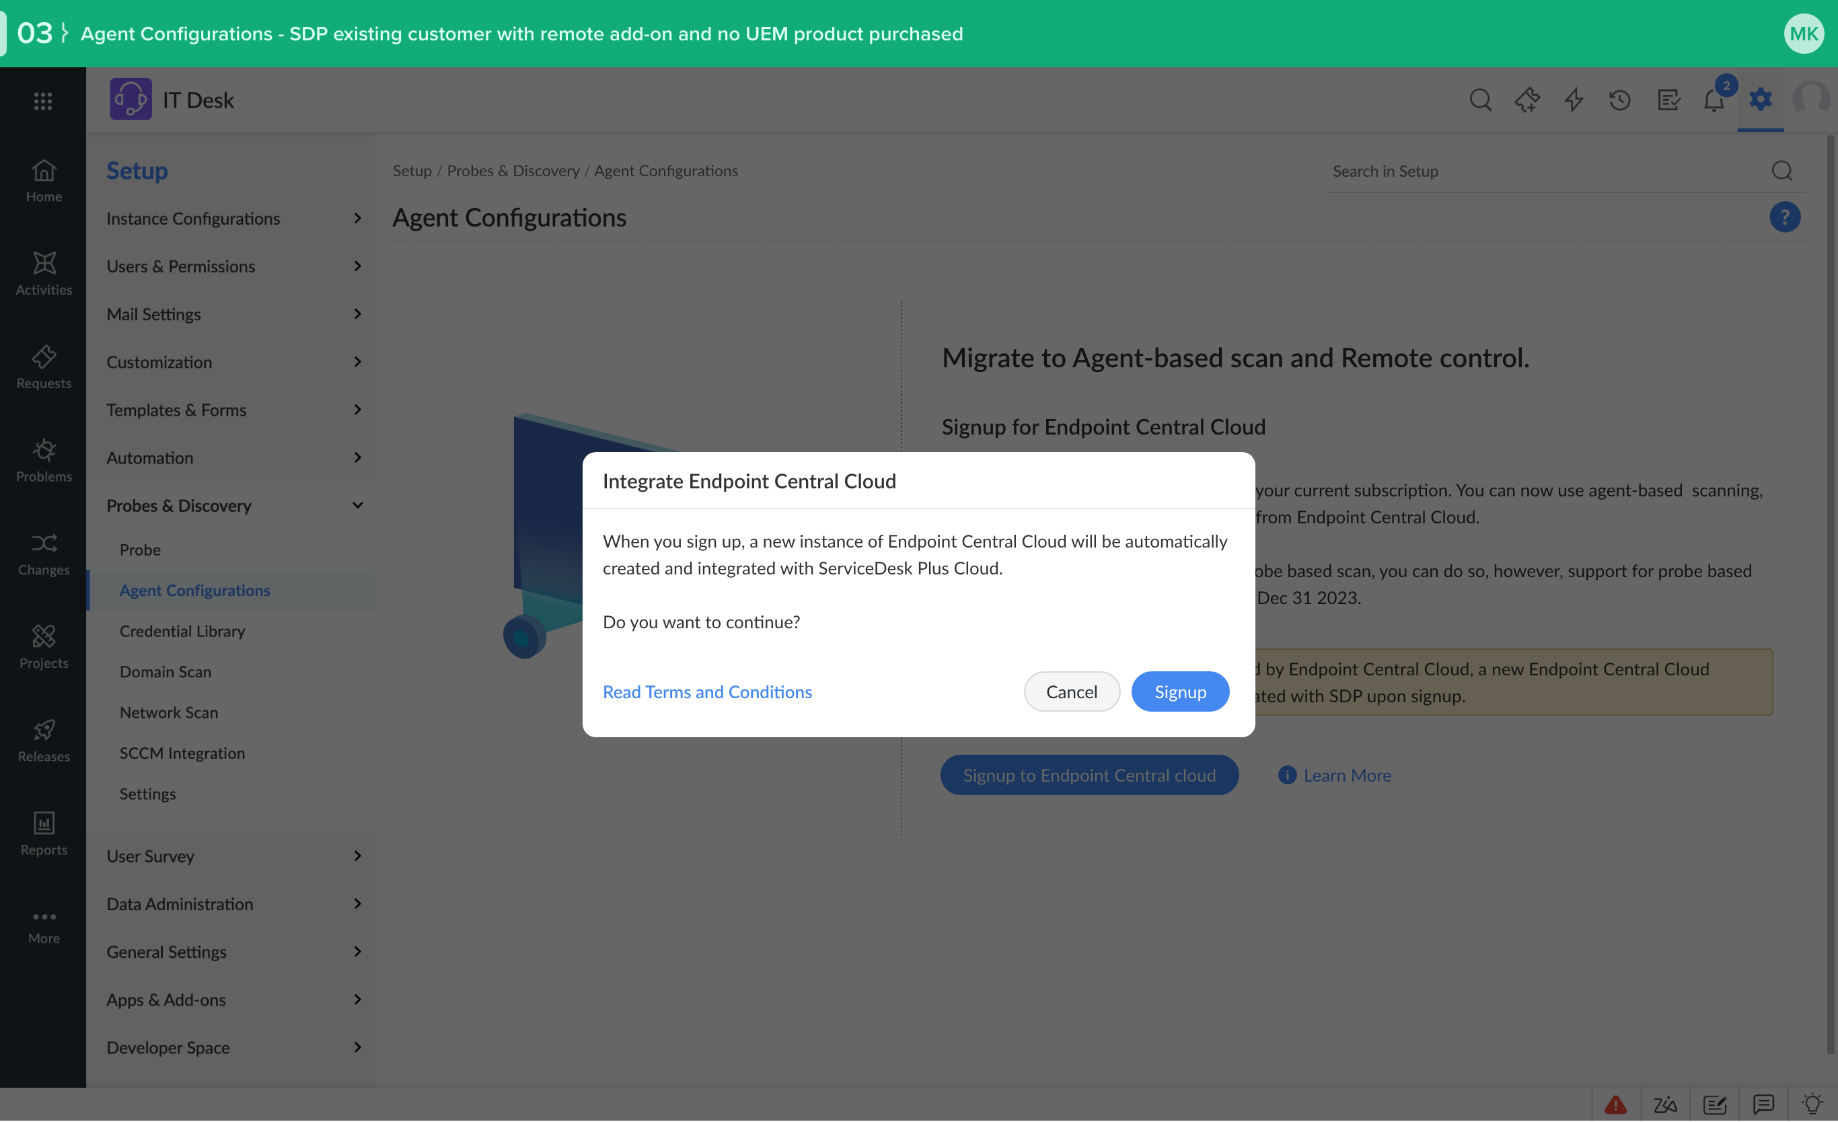Open Projects module
The width and height of the screenshot is (1838, 1122).
tap(43, 647)
